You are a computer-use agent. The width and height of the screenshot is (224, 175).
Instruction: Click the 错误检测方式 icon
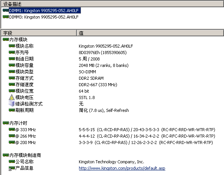click(12, 104)
